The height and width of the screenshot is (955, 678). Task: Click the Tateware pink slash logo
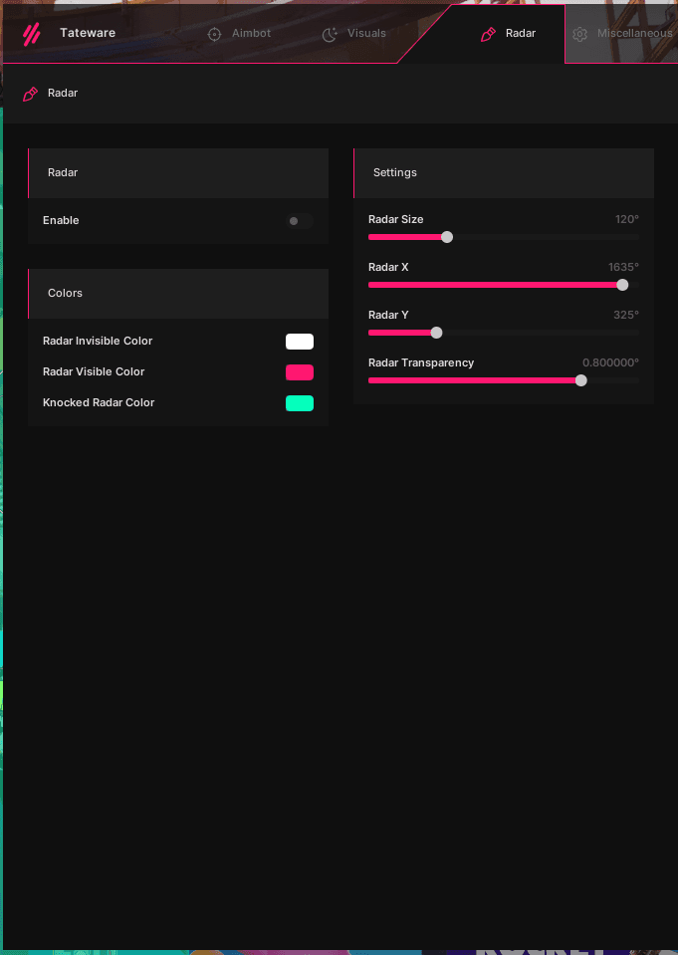(32, 34)
